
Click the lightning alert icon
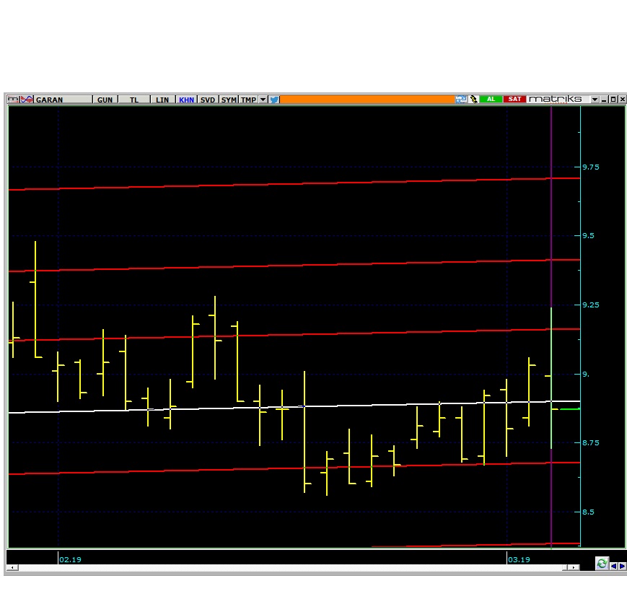pos(474,99)
